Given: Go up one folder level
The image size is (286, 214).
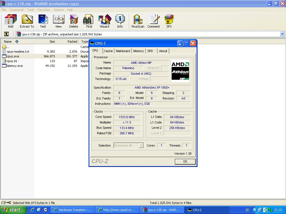Looking at the screenshot, I should (6, 34).
